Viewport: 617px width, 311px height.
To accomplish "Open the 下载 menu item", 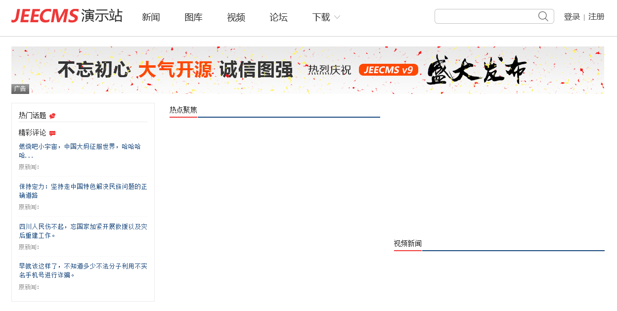I will tap(321, 17).
